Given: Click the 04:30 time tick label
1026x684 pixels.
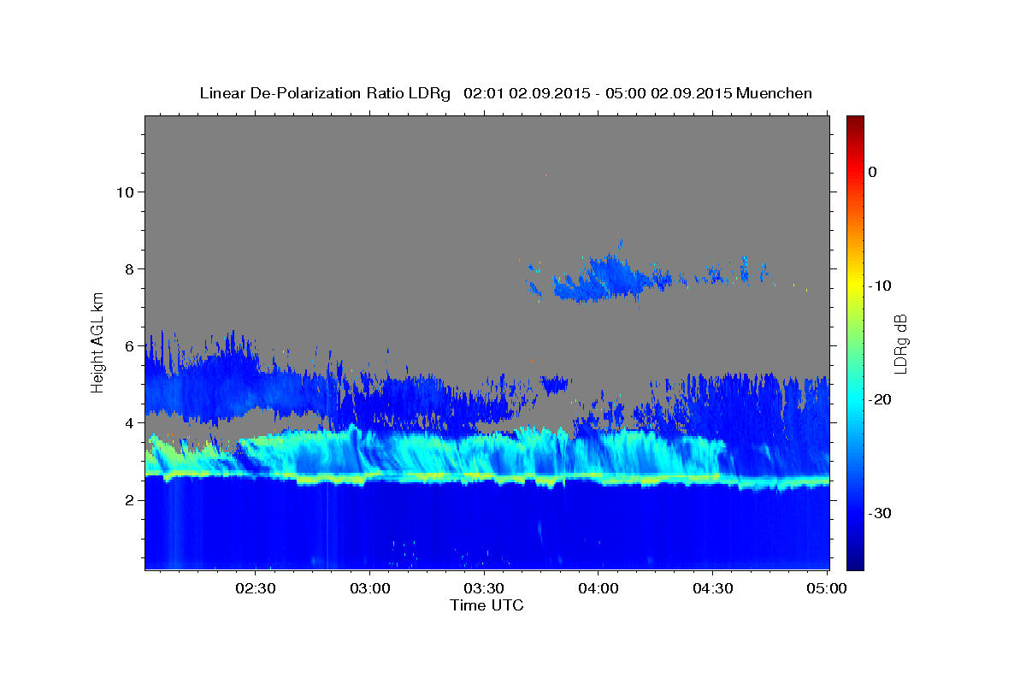Looking at the screenshot, I should coord(712,588).
